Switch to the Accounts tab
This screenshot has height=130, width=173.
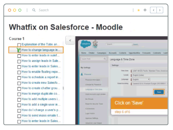tap(113, 53)
